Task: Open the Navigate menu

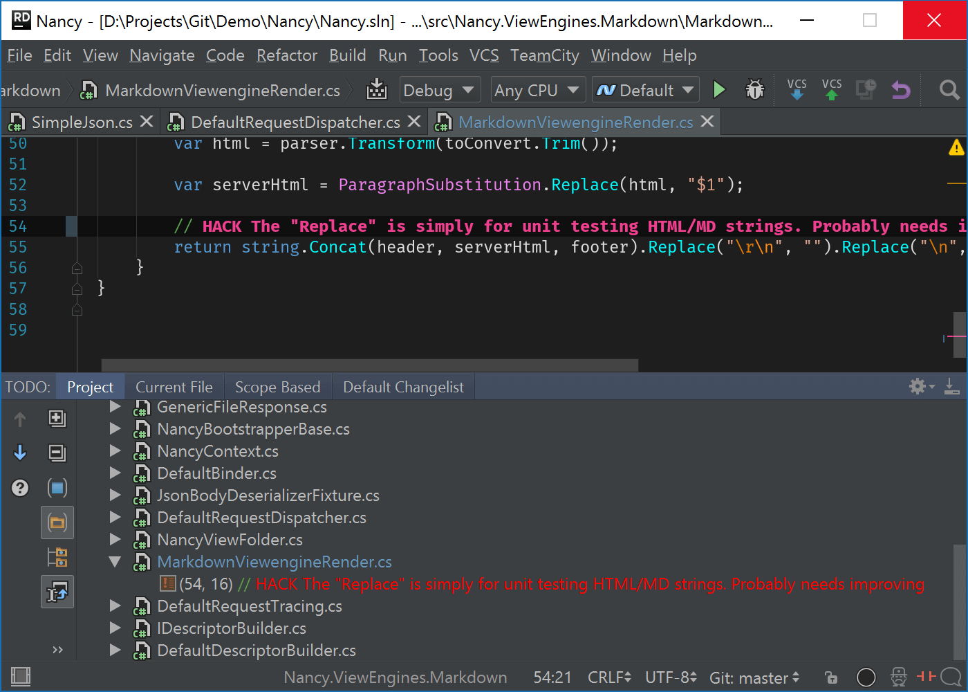Action: pos(162,55)
